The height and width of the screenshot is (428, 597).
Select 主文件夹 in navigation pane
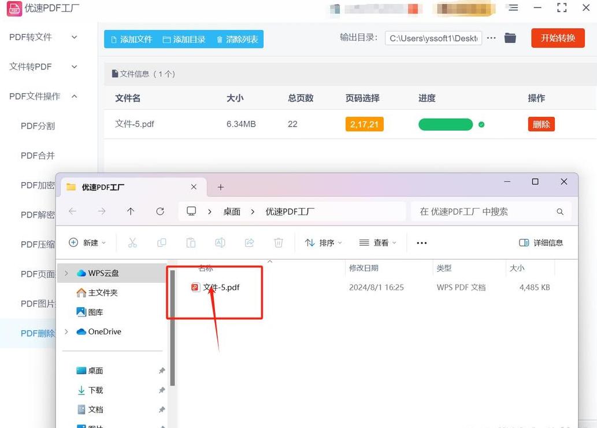[x=103, y=293]
